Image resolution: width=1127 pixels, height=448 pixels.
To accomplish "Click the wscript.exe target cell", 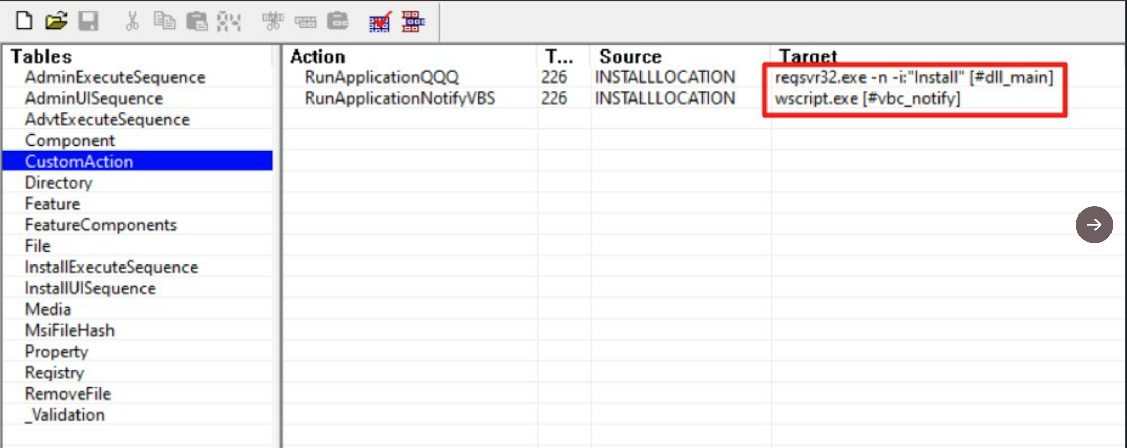I will 867,98.
